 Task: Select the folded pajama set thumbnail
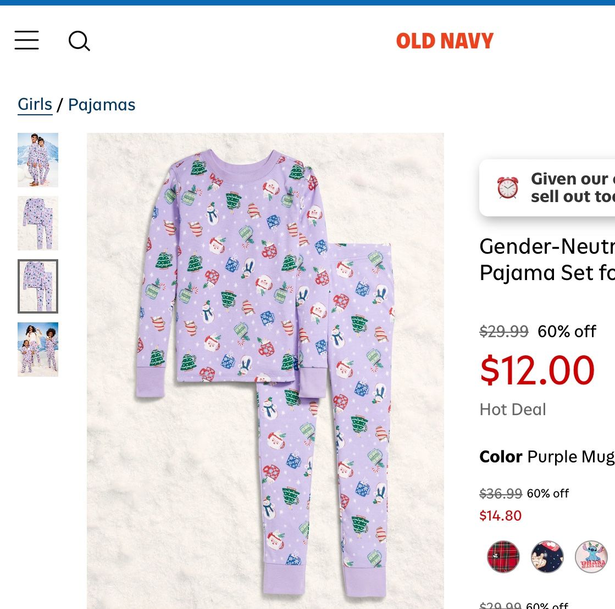pos(38,223)
